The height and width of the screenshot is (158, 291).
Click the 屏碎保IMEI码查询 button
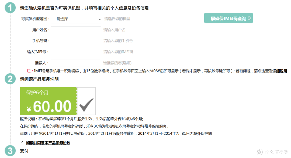click(x=228, y=18)
